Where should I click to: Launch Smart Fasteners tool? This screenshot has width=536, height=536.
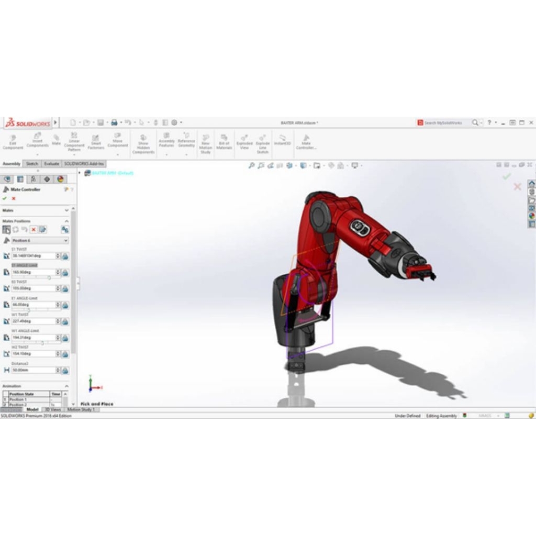tap(96, 142)
